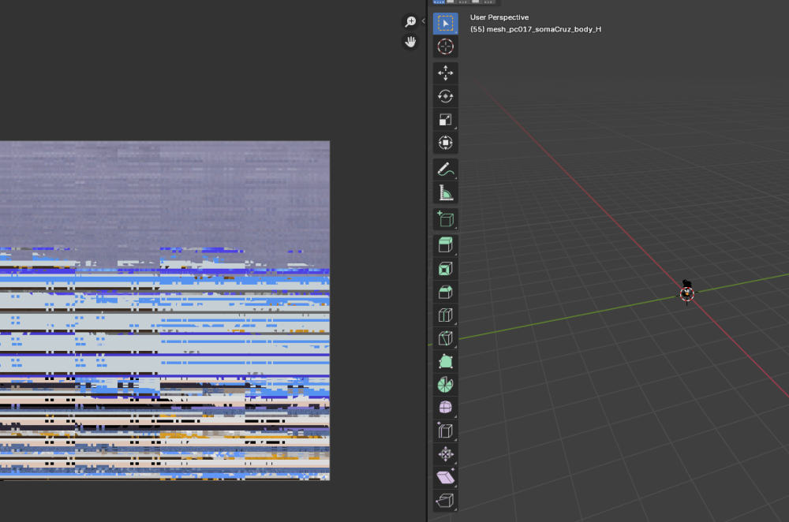The width and height of the screenshot is (789, 522).
Task: Choose the Annotate pencil tool
Action: coord(445,170)
